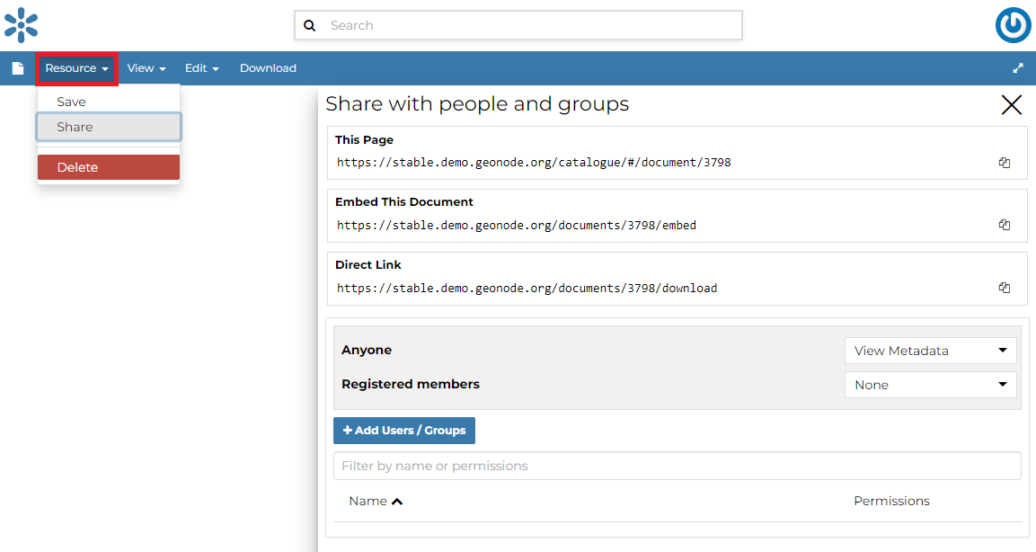Click the Add Users / Groups button
1036x552 pixels.
point(403,430)
